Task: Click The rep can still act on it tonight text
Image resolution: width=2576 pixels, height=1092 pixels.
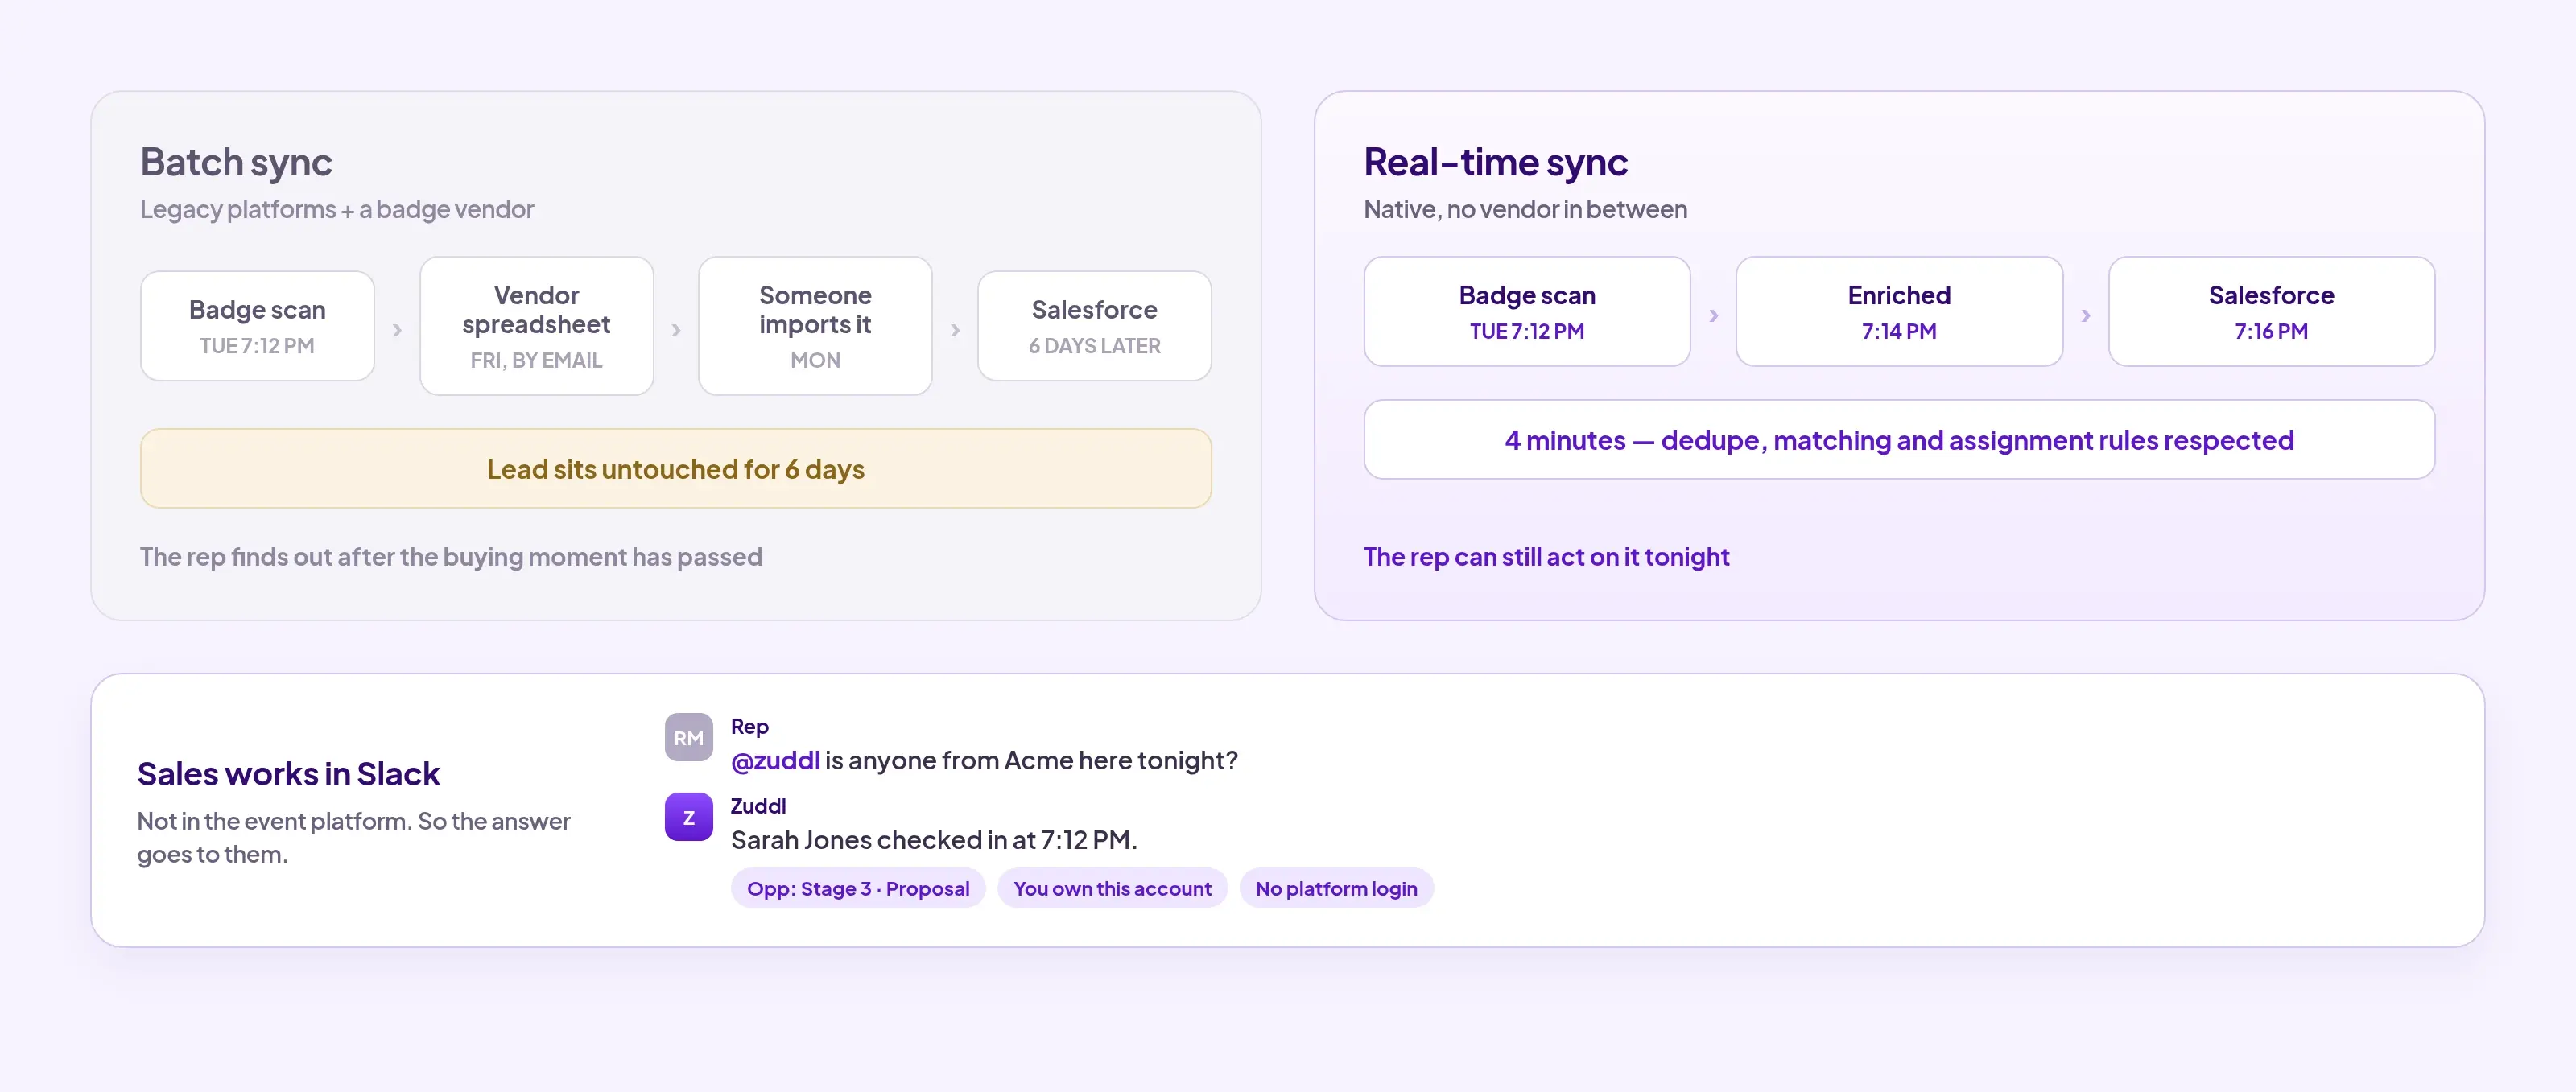Action: pos(1546,556)
